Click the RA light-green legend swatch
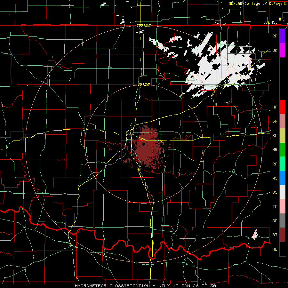The image size is (288, 288). click(283, 164)
